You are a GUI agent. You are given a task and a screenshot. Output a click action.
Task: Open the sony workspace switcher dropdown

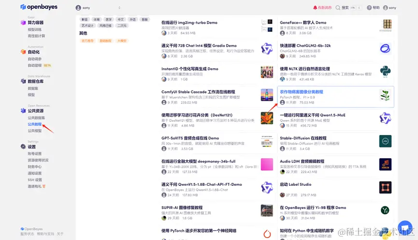98,8
